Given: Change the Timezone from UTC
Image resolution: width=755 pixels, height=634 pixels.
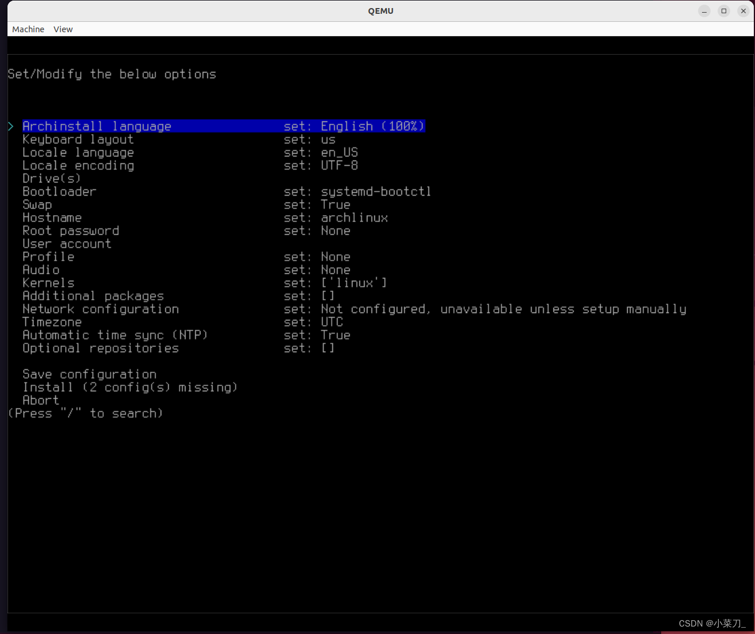Looking at the screenshot, I should pyautogui.click(x=52, y=322).
